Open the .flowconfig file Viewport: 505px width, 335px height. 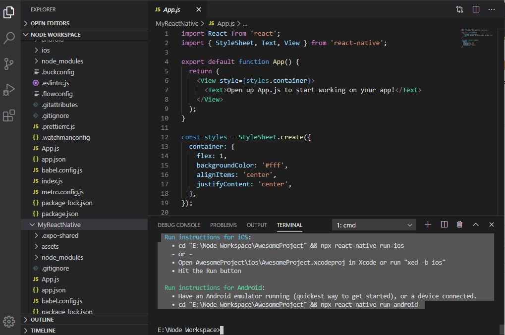(x=84, y=94)
